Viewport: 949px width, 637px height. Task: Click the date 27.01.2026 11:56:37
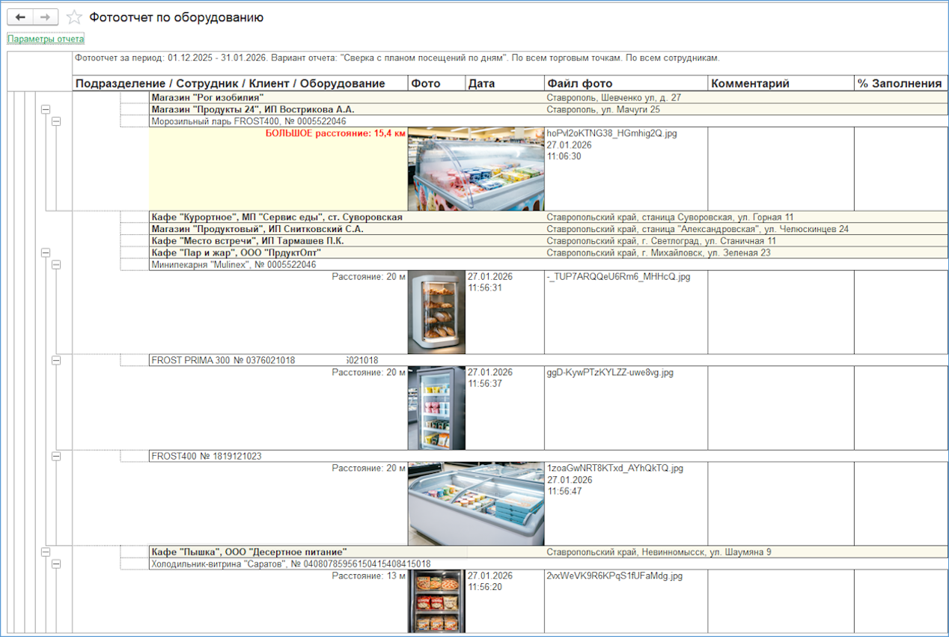490,378
